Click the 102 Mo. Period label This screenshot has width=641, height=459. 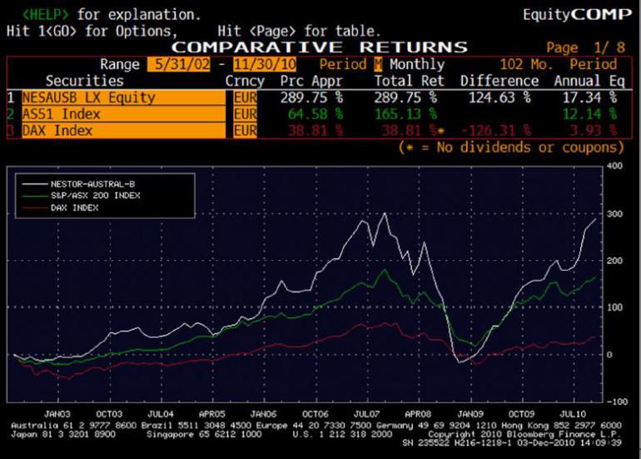pyautogui.click(x=559, y=64)
